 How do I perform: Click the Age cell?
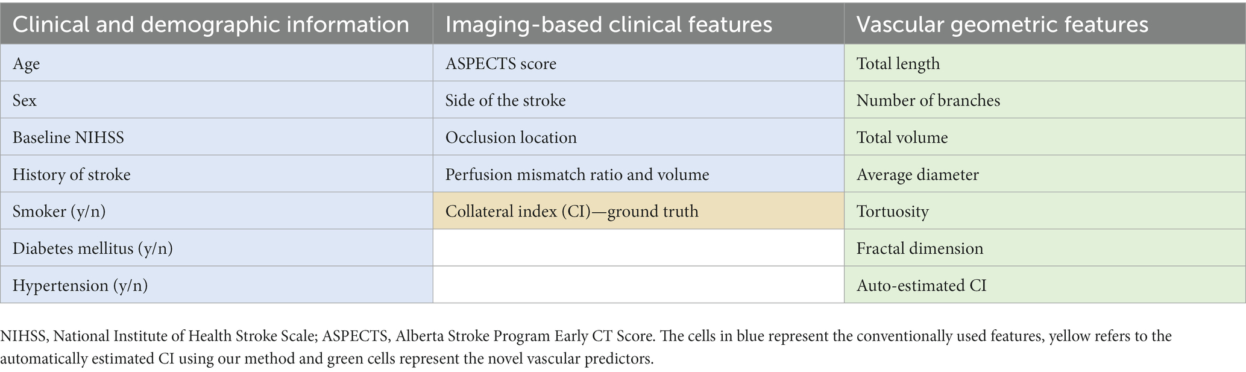216,63
